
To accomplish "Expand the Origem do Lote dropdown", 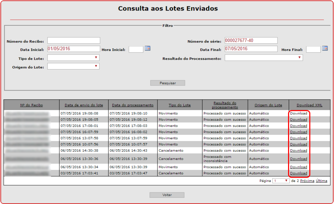I will click(73, 66).
